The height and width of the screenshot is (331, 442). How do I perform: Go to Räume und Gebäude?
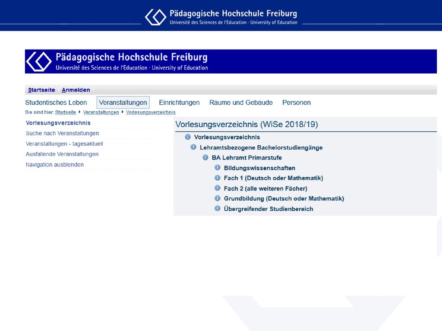[241, 103]
